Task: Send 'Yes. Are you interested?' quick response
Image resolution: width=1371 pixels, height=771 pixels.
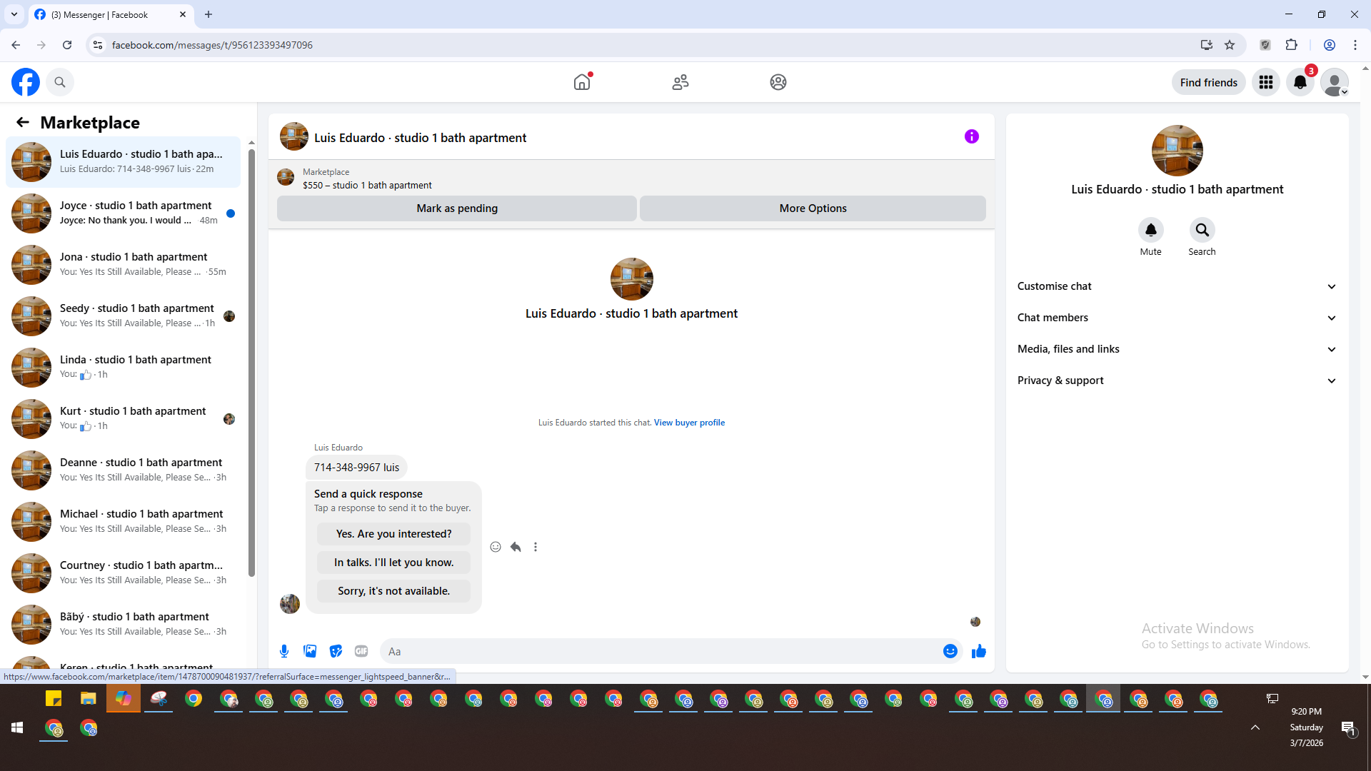Action: 394,534
